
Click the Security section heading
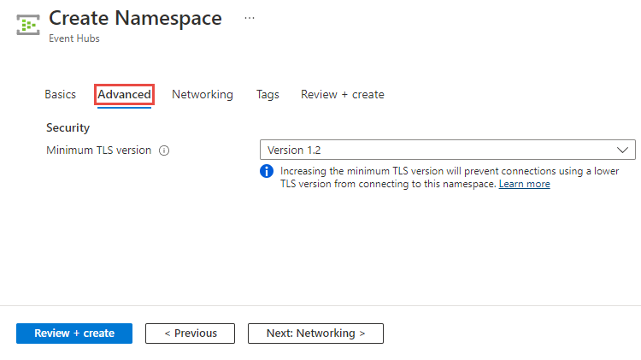pyautogui.click(x=68, y=128)
